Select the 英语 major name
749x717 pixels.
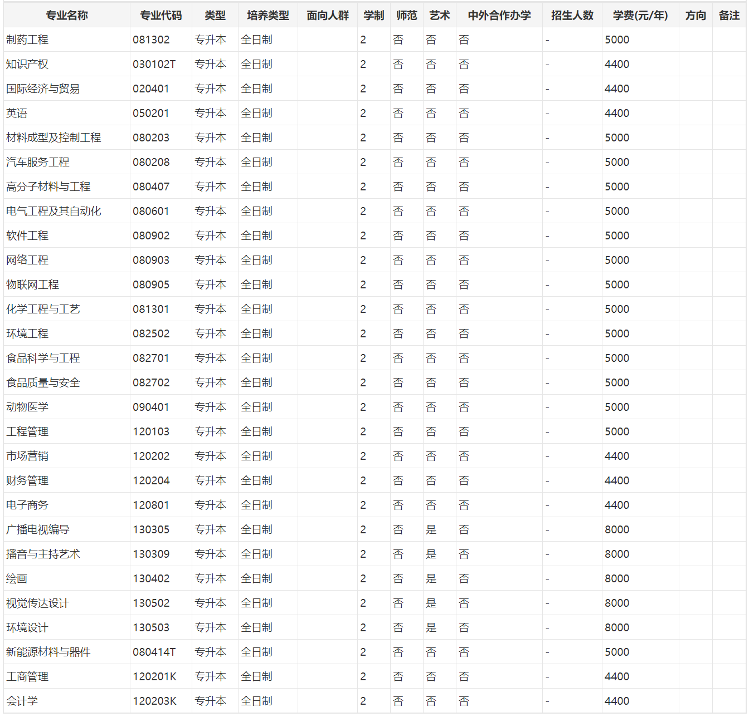17,114
